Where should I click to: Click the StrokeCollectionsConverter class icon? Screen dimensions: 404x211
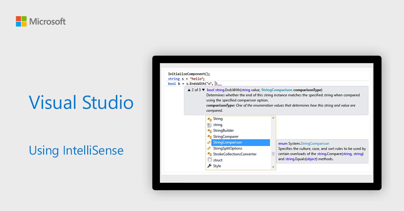coord(209,154)
